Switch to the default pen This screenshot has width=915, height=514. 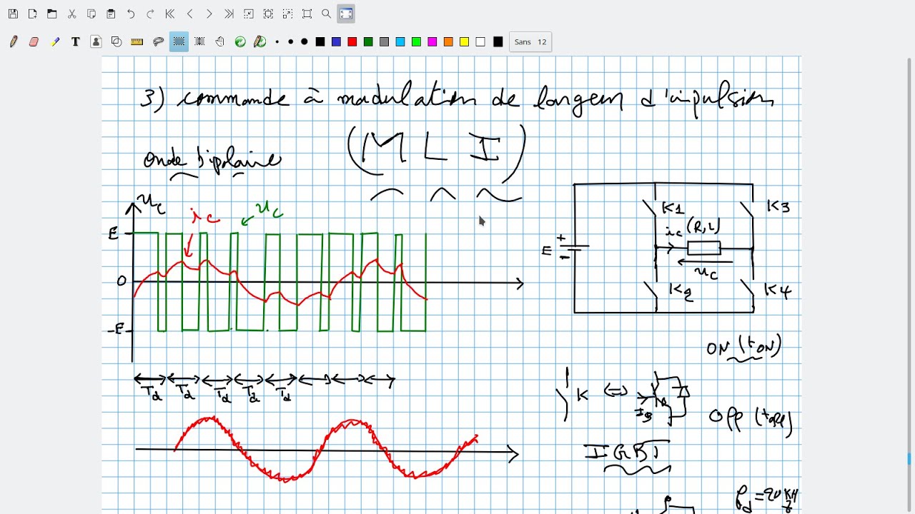point(260,42)
